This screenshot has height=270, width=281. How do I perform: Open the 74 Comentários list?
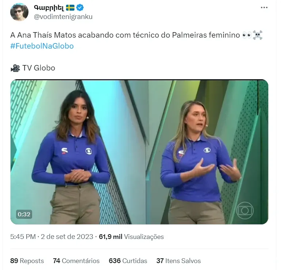(76, 261)
